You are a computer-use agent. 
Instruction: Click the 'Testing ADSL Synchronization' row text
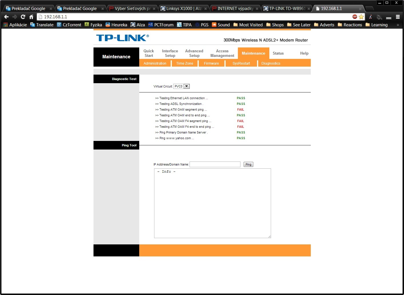click(179, 104)
